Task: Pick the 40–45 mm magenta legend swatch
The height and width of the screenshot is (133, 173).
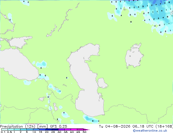Action: tap(74, 129)
